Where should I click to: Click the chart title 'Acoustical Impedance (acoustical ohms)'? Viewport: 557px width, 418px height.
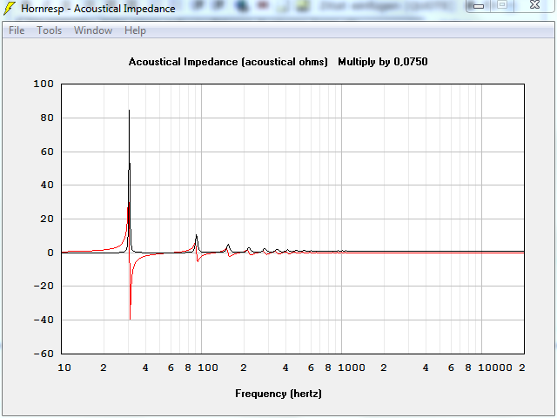[x=228, y=62]
